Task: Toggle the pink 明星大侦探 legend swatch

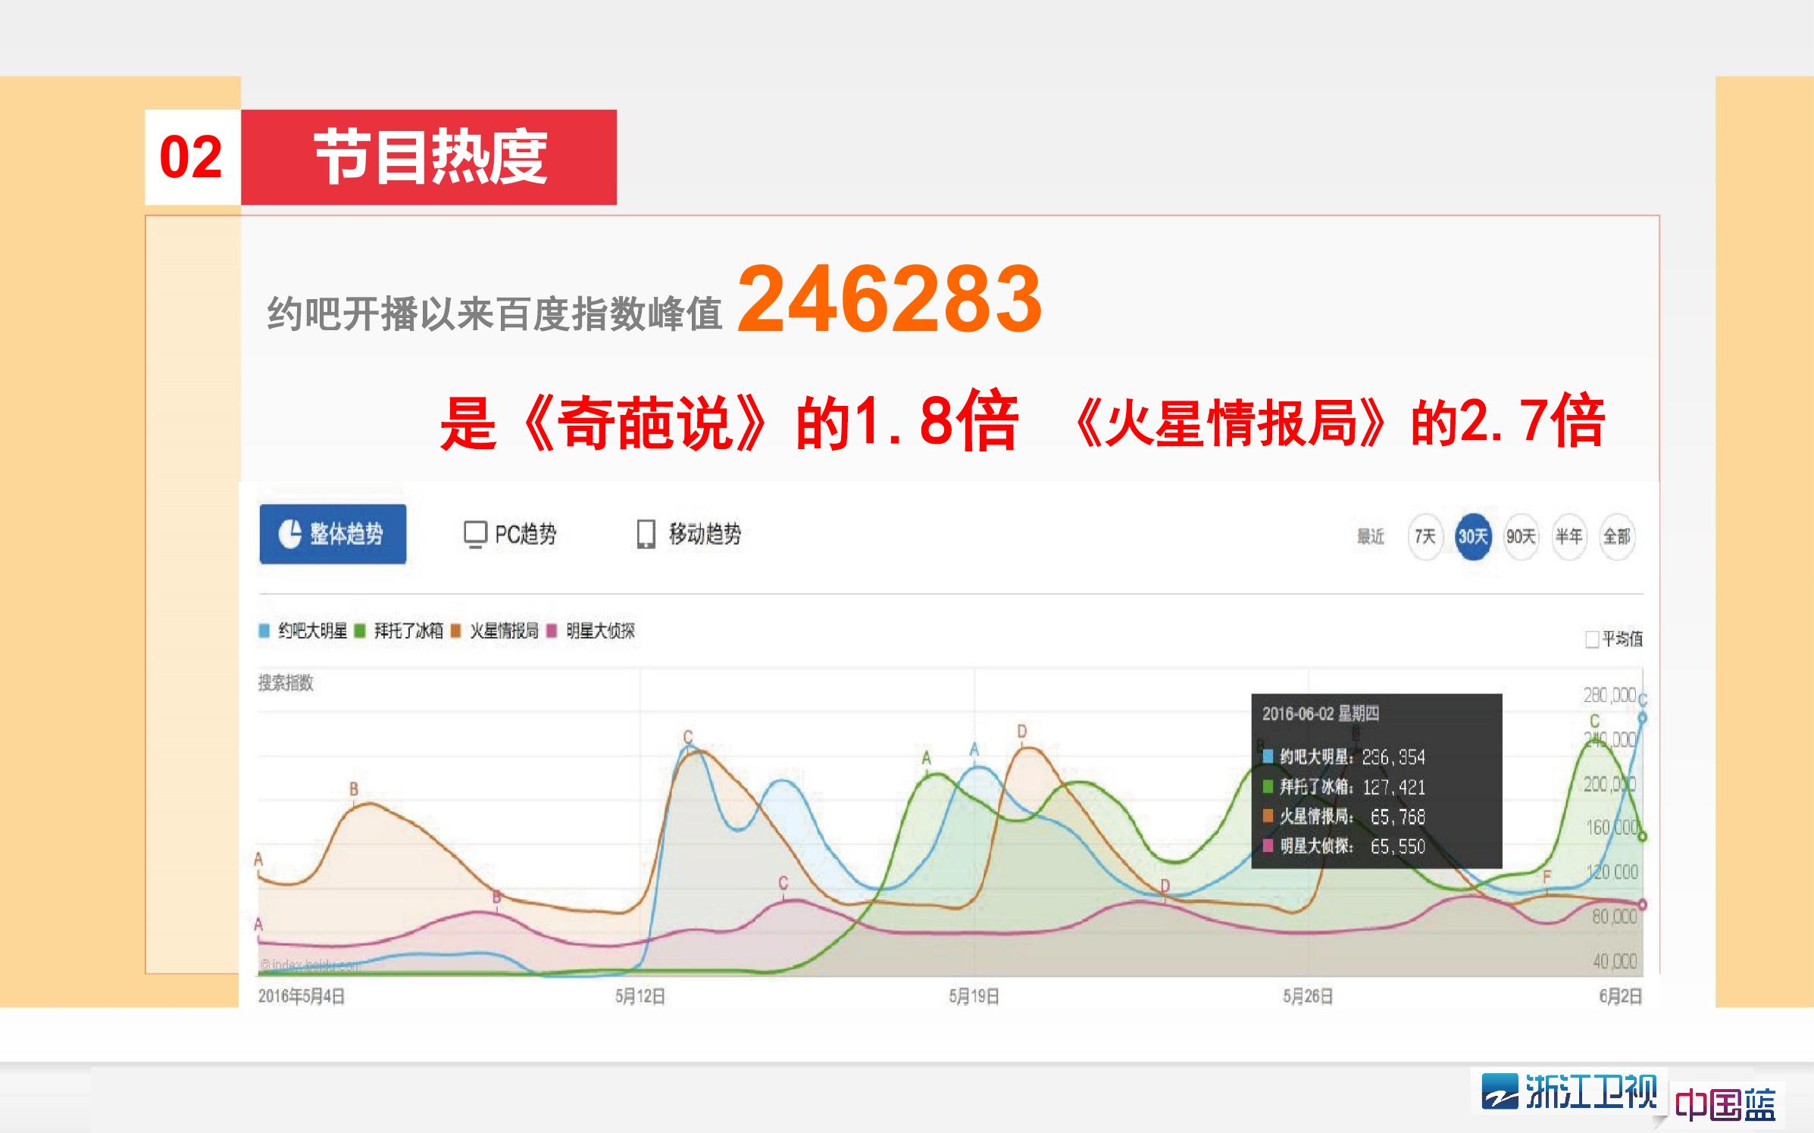Action: click(552, 631)
